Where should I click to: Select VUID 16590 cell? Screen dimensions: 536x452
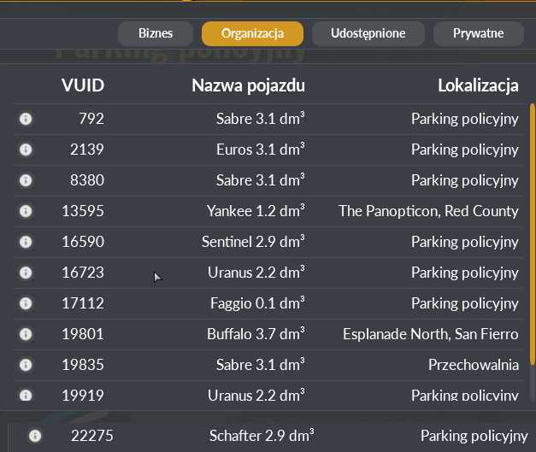[83, 242]
